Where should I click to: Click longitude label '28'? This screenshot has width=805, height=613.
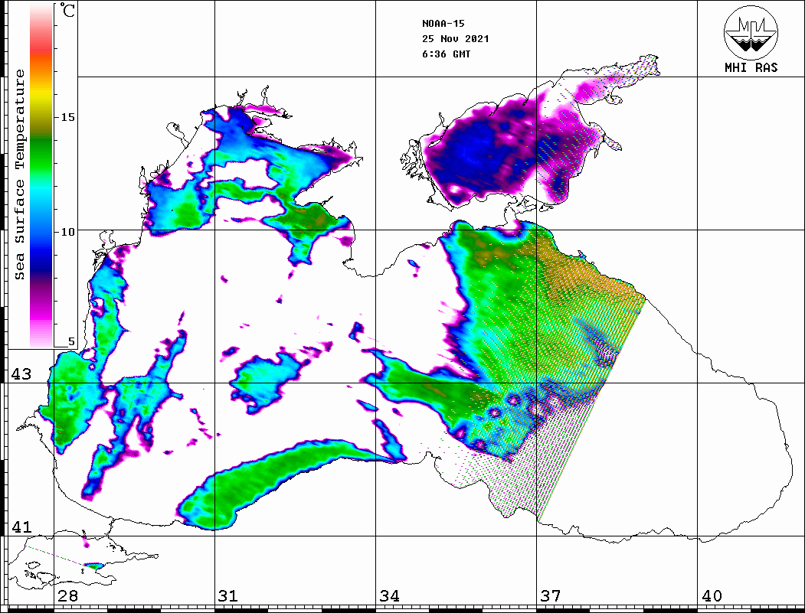67,596
